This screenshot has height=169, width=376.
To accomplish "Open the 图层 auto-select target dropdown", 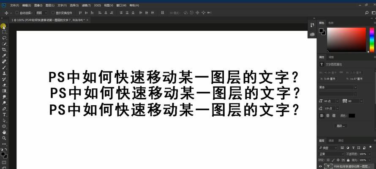I will click(x=41, y=13).
